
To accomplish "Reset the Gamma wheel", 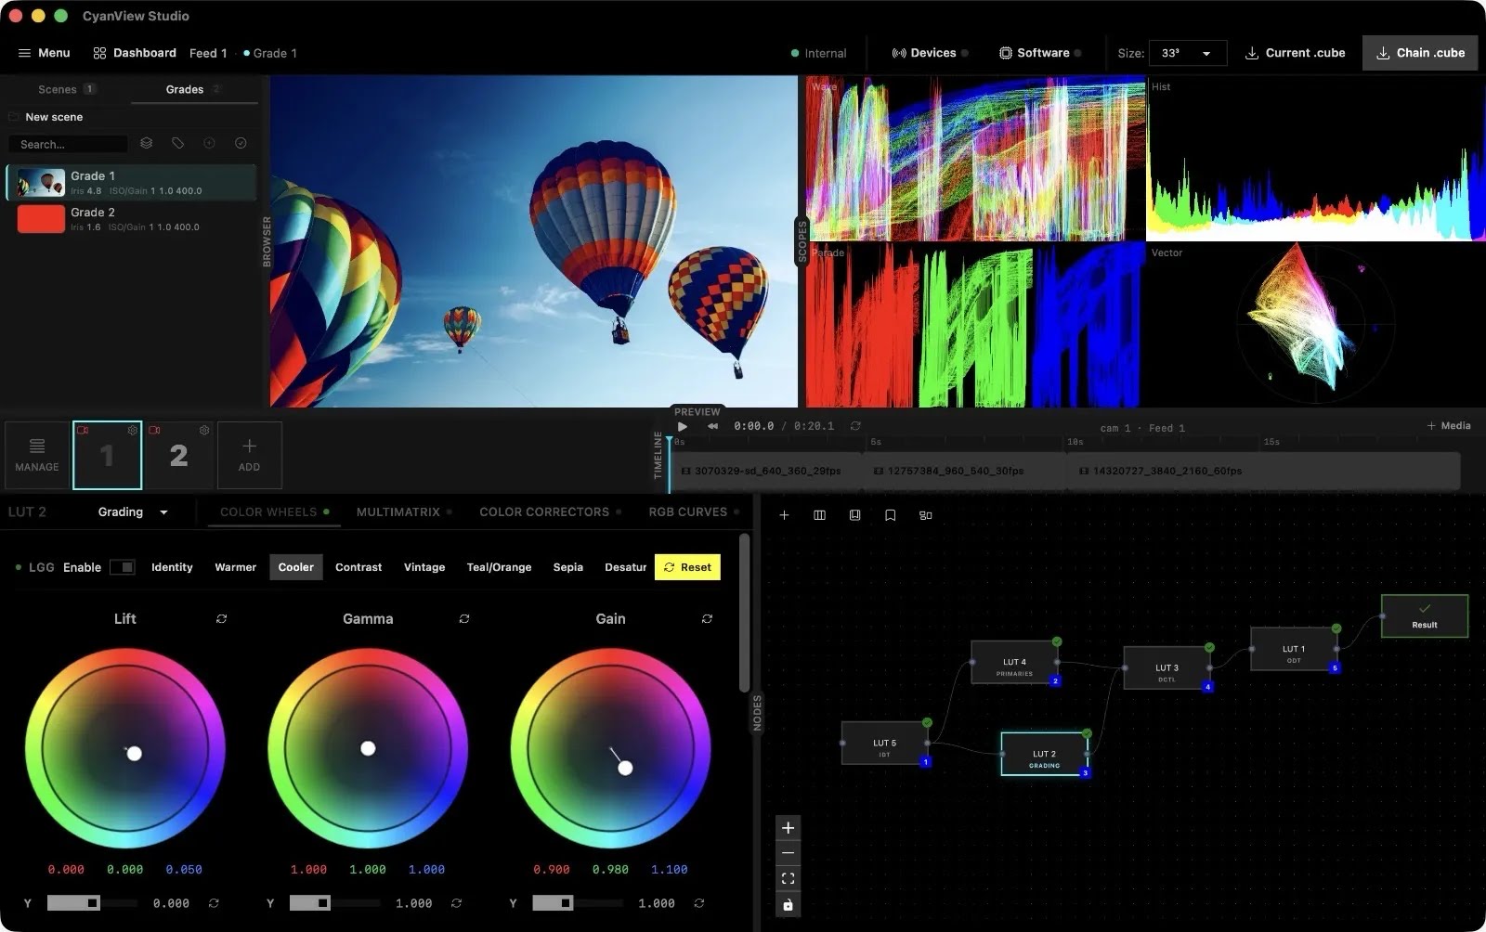I will pos(463,618).
